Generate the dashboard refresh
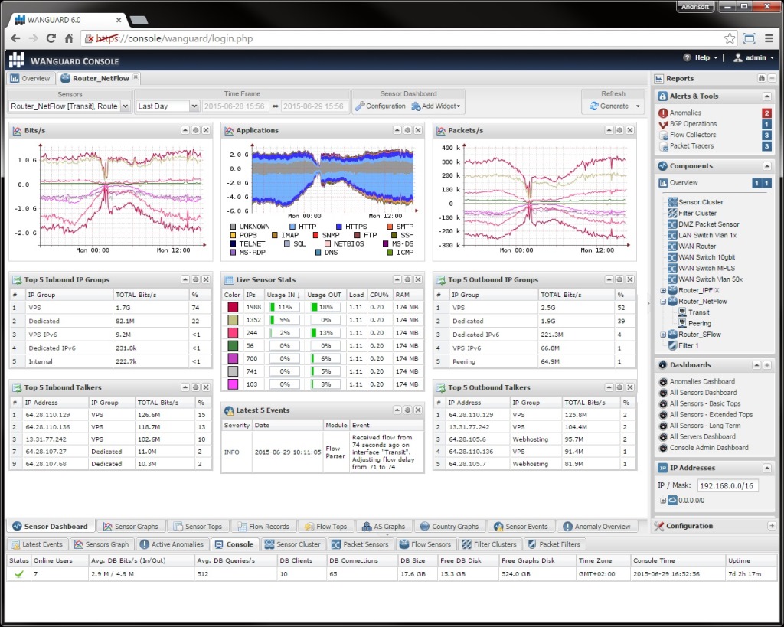 609,106
